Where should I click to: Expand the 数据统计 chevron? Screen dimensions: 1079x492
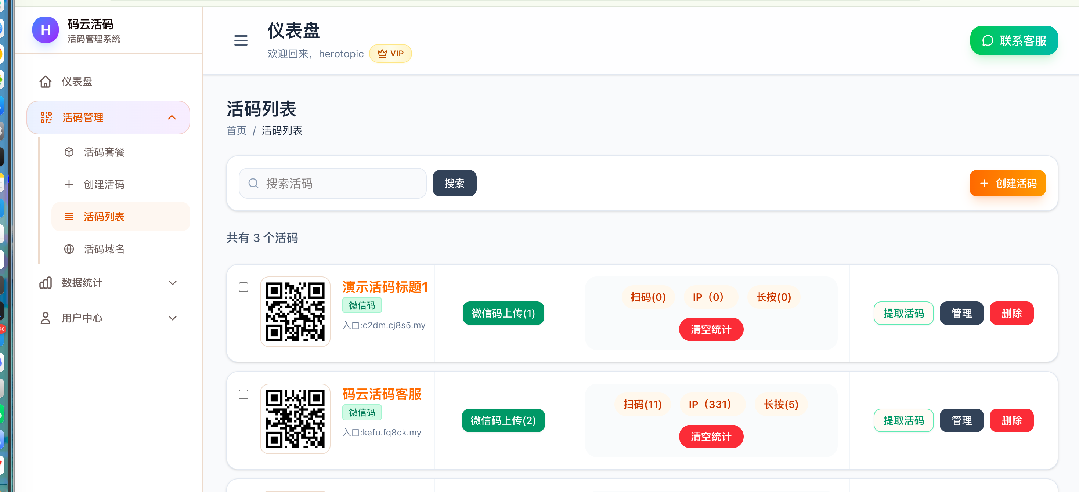click(173, 283)
